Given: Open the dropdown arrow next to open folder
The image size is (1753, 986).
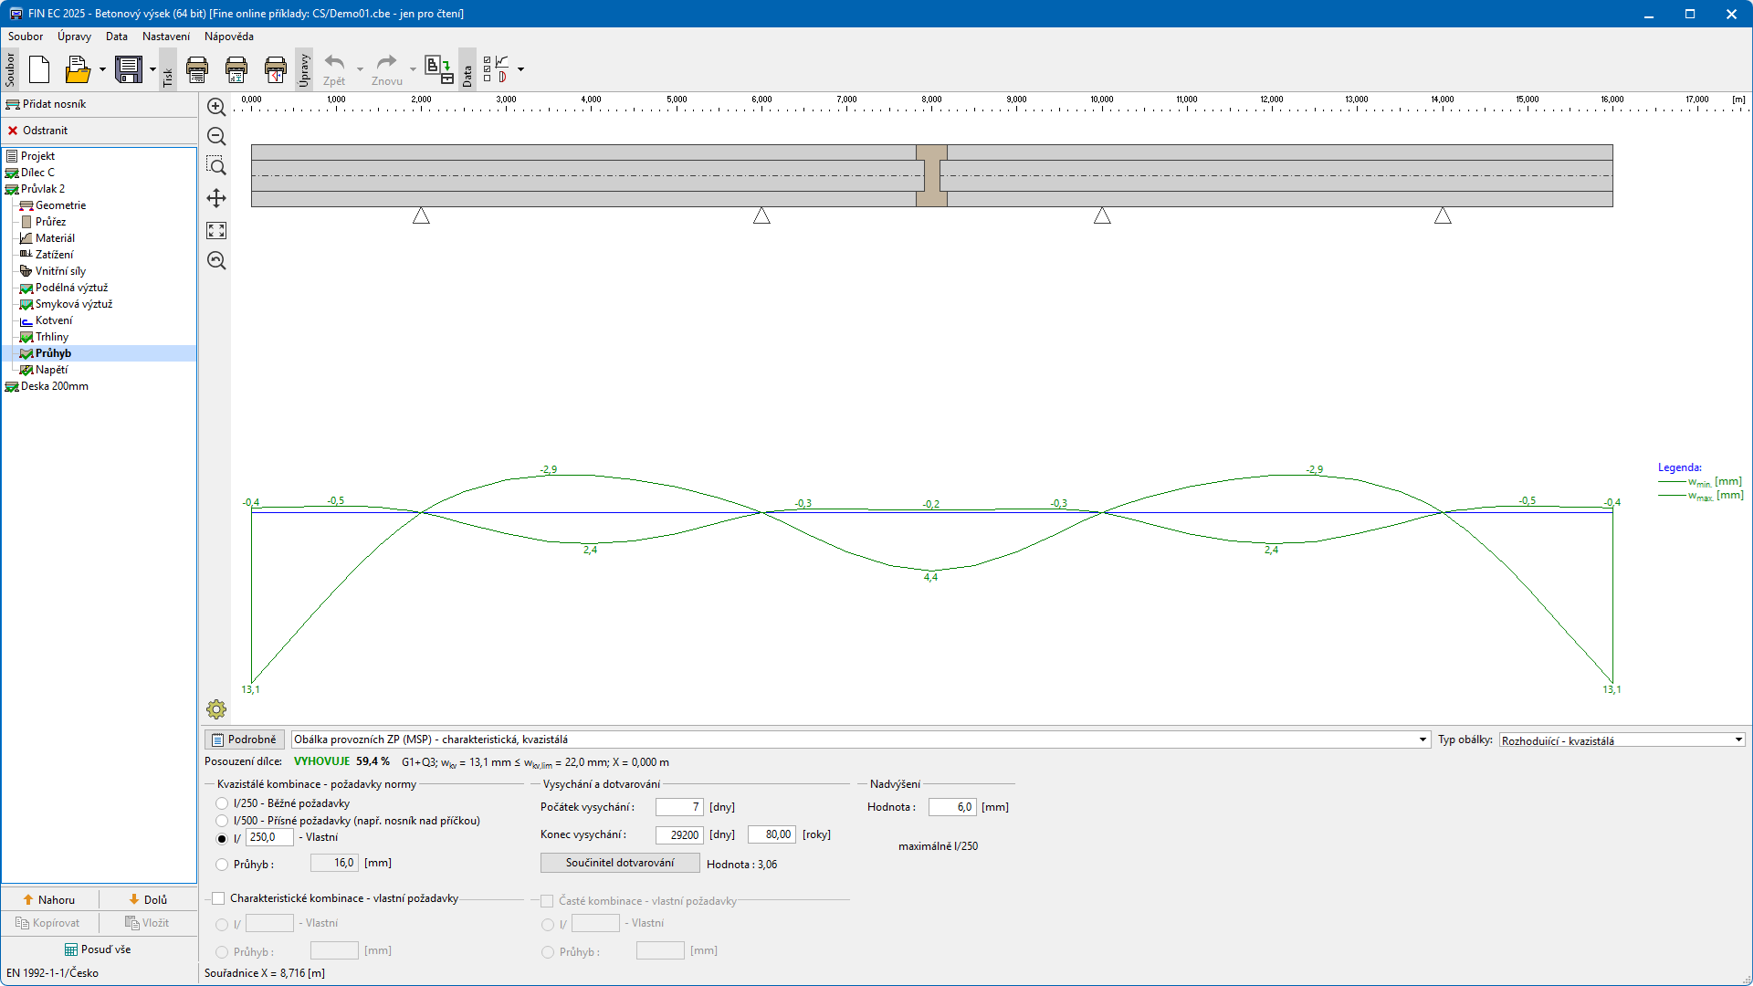Looking at the screenshot, I should click(102, 69).
